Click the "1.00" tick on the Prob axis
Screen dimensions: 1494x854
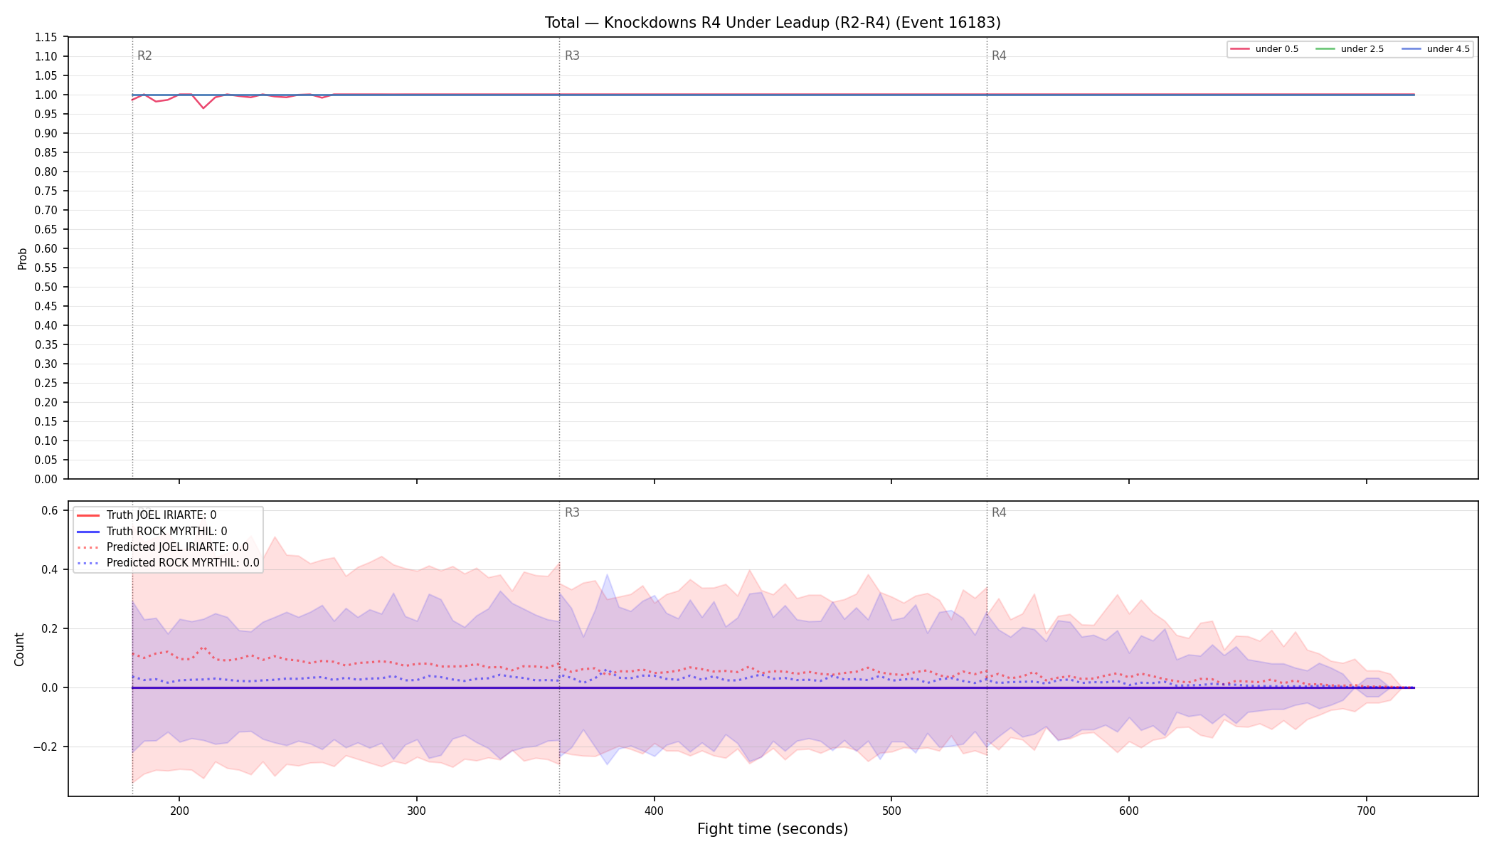tap(46, 95)
